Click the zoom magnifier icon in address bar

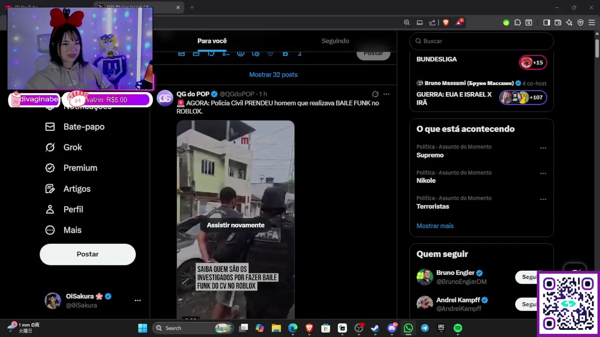point(407,22)
